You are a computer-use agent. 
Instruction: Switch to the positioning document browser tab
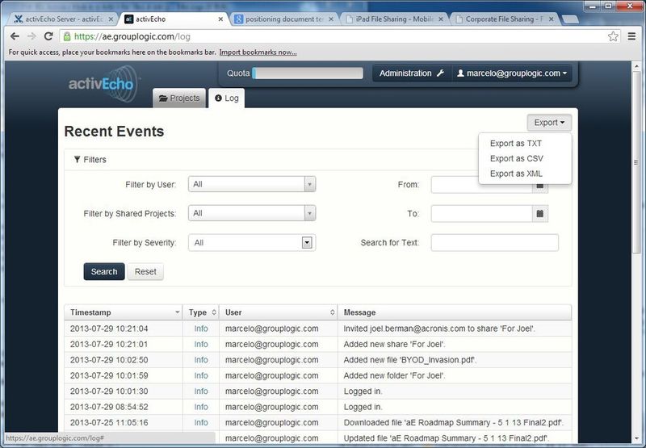click(x=284, y=19)
